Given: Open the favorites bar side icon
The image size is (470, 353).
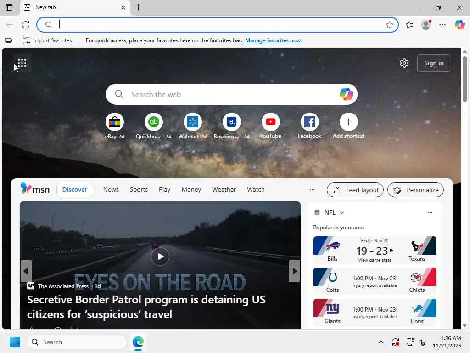Looking at the screenshot, I should [x=8, y=40].
